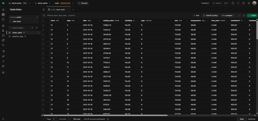Open the Help icon in top bar
This screenshot has height=121, width=258.
(x=233, y=3)
